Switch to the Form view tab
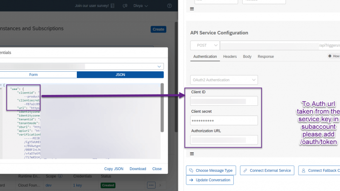340x191 pixels. [34, 75]
